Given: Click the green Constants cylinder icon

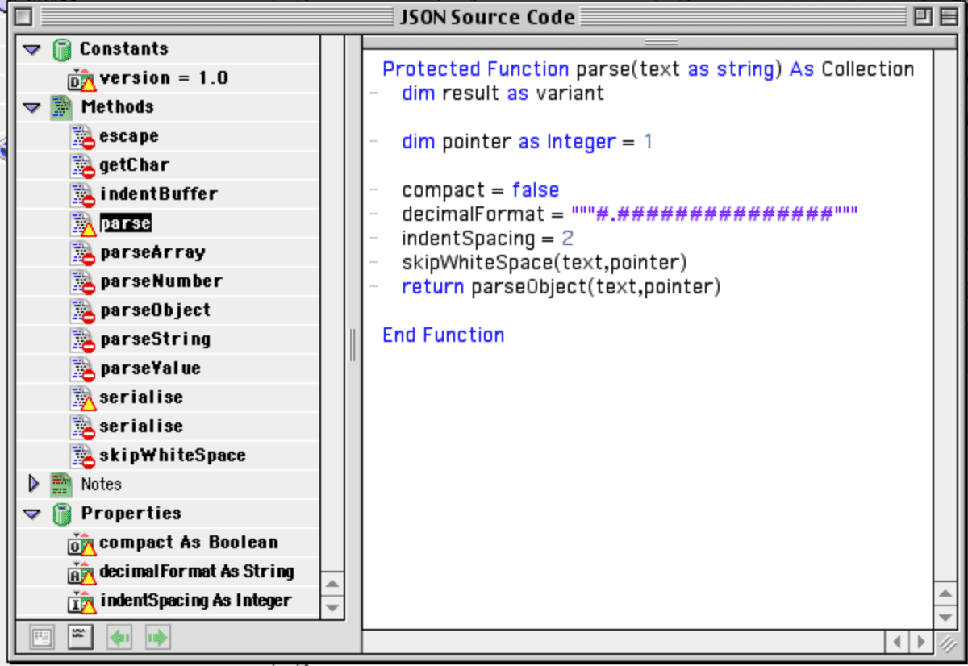Looking at the screenshot, I should [x=61, y=49].
